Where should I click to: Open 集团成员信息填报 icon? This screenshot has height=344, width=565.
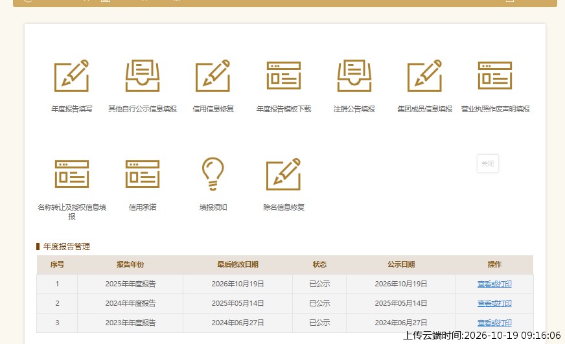[424, 76]
